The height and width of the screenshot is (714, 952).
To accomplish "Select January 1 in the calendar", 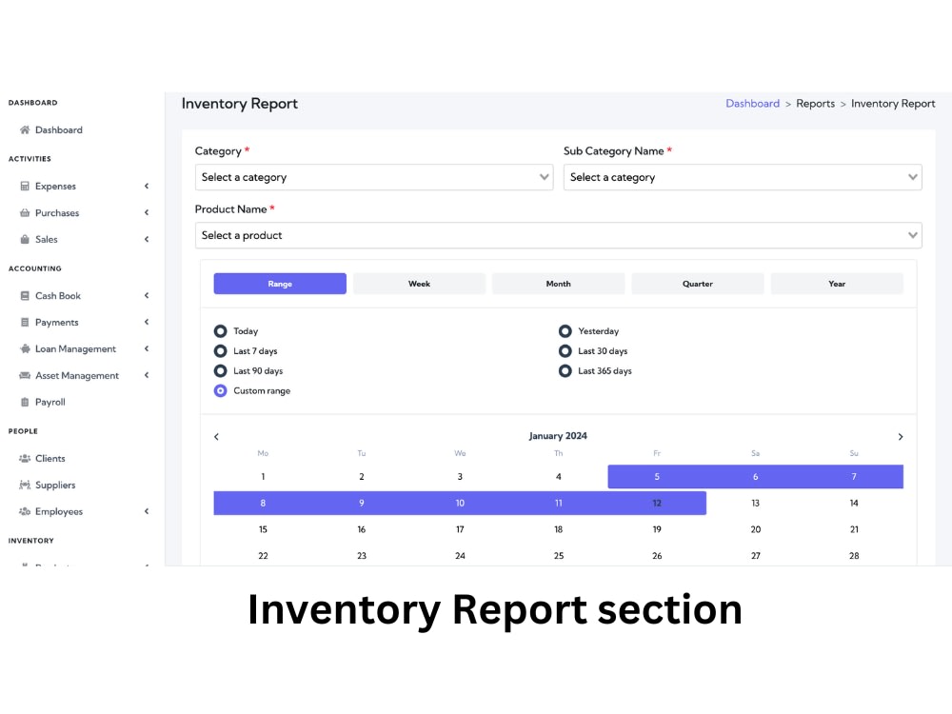I will [263, 477].
